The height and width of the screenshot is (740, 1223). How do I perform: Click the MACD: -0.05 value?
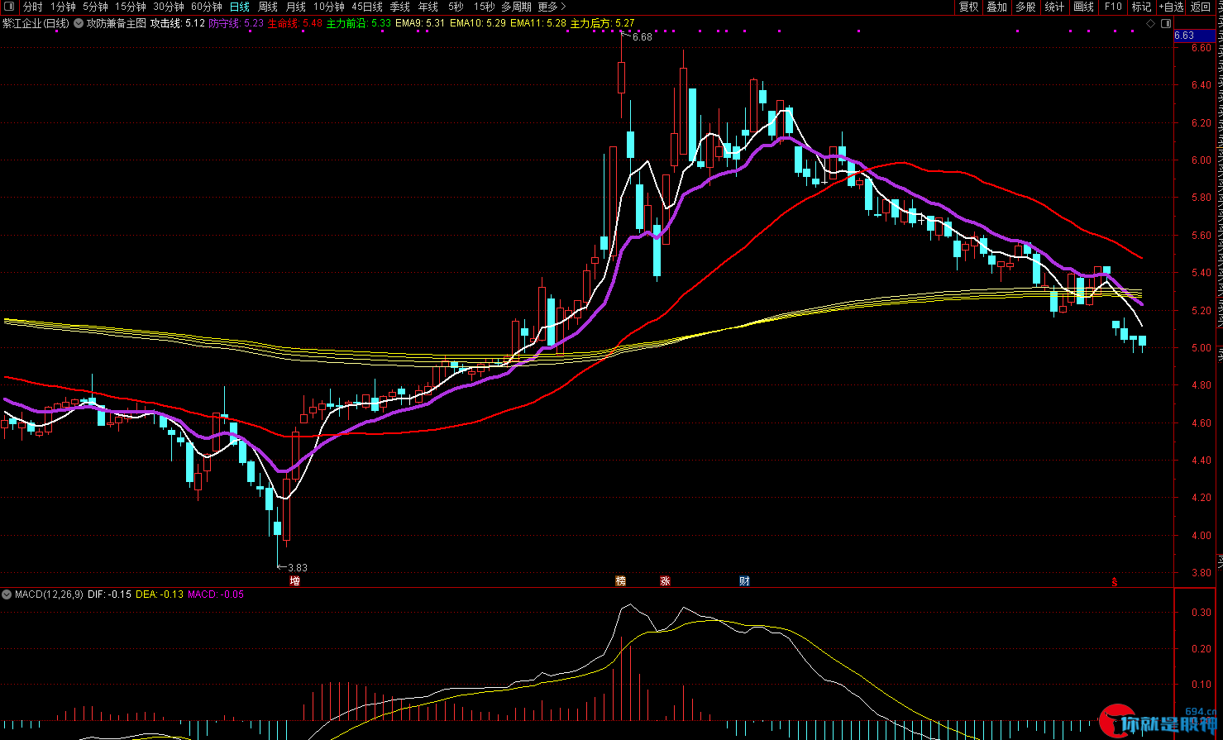pyautogui.click(x=216, y=594)
